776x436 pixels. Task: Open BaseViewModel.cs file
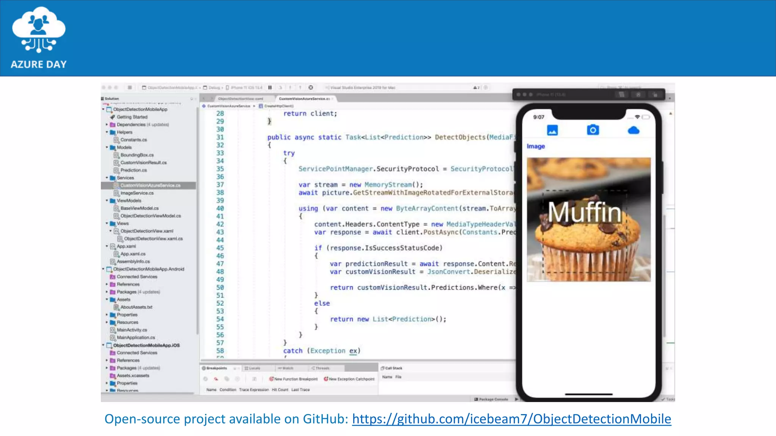[139, 208]
